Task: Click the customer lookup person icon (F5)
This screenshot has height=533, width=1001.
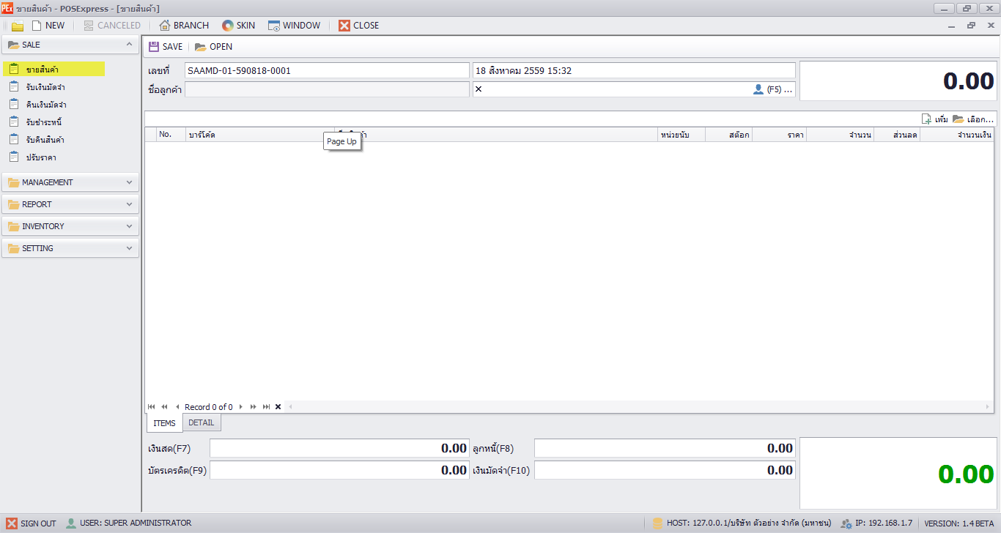Action: coord(758,89)
